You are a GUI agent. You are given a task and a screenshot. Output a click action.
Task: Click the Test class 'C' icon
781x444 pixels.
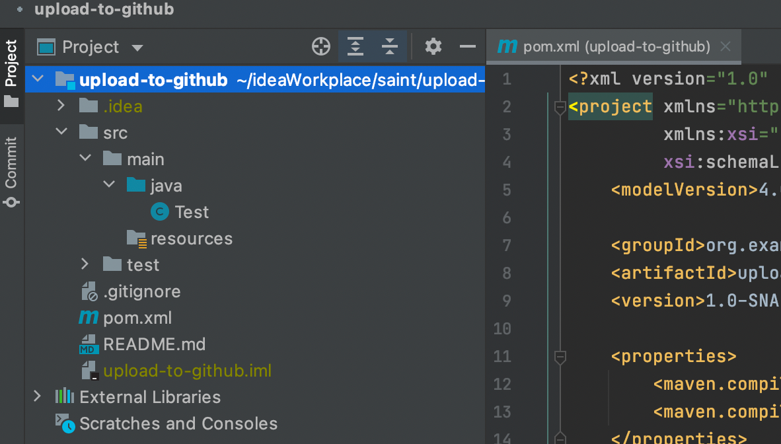(x=160, y=212)
